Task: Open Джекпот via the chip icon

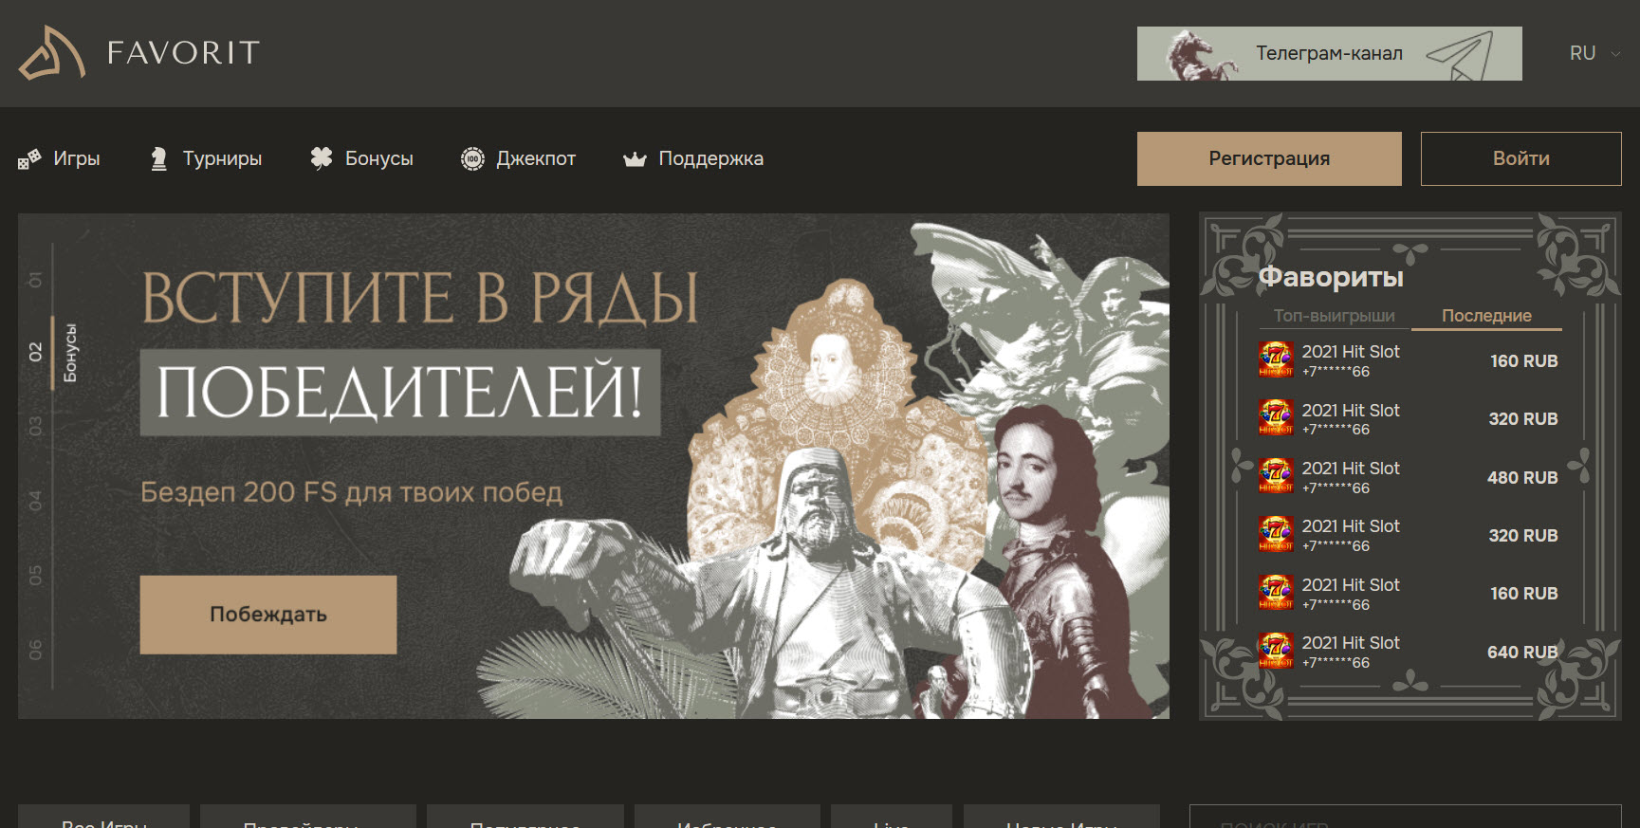Action: pos(472,158)
